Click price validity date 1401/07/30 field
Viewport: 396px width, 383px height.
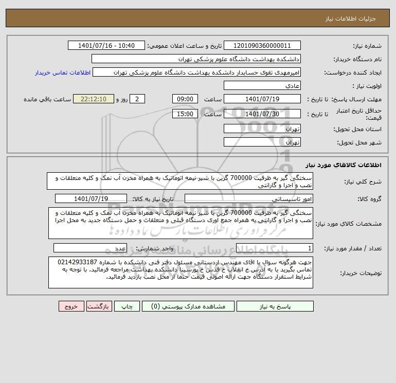[x=262, y=114]
